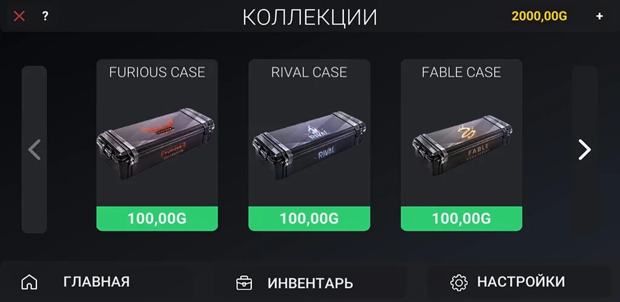Click the 2000,00G balance display

tap(539, 16)
